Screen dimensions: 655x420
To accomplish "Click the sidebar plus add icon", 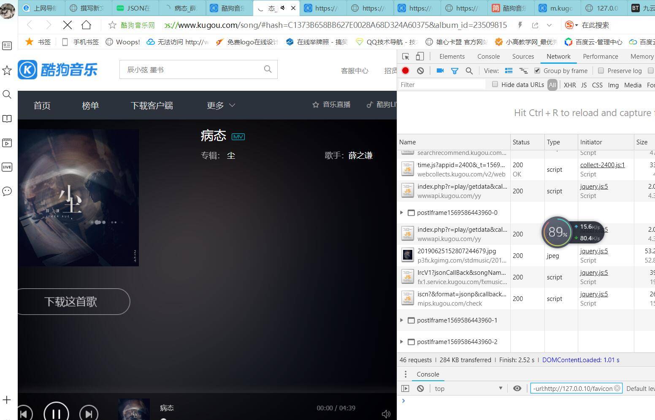I will [x=7, y=400].
